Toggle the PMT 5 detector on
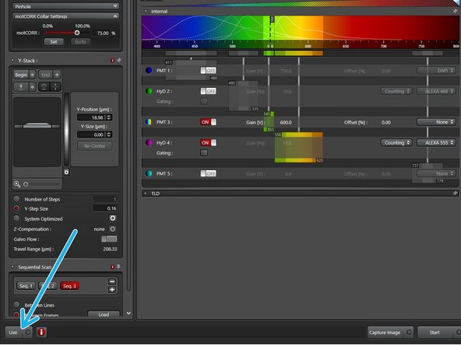 point(208,173)
